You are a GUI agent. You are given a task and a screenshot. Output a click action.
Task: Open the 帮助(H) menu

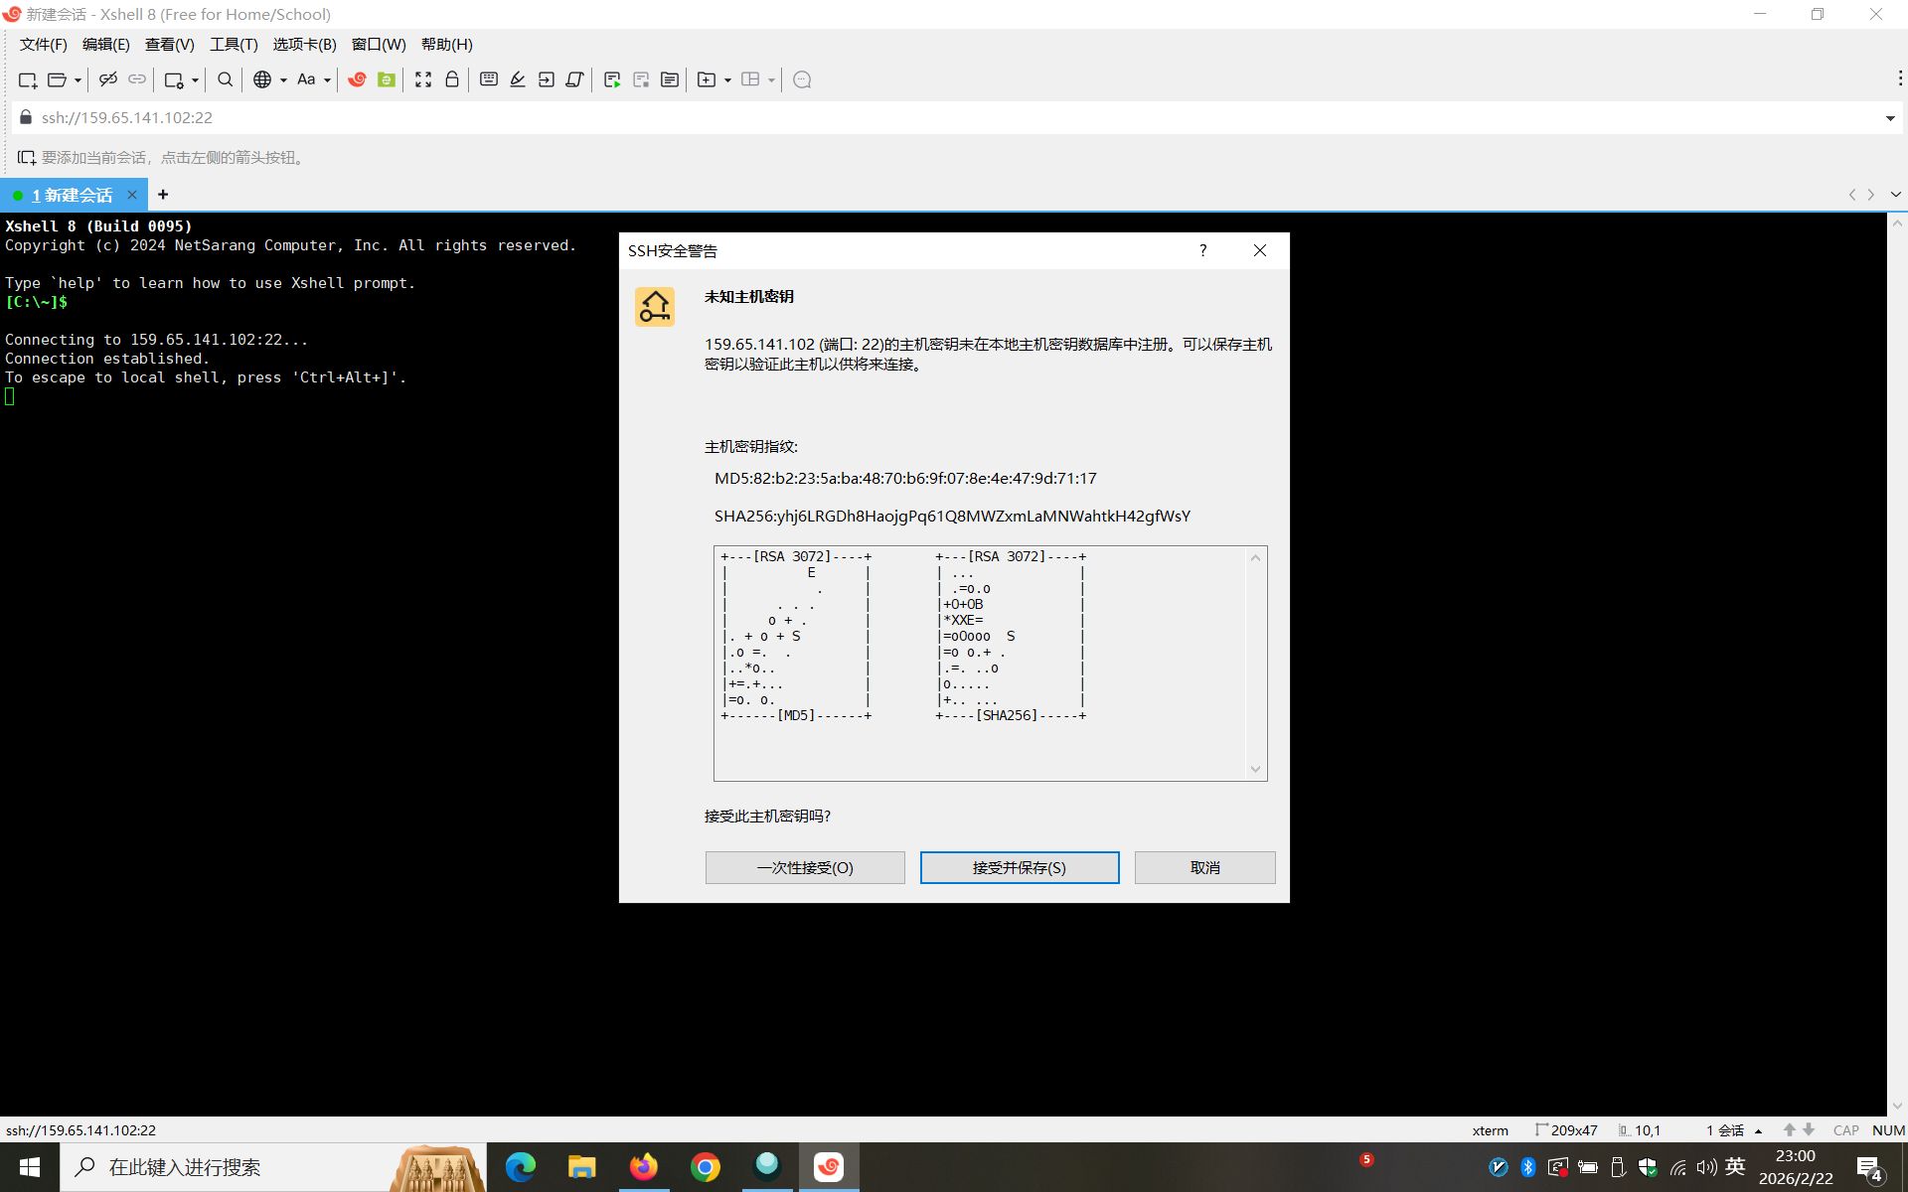click(x=447, y=45)
